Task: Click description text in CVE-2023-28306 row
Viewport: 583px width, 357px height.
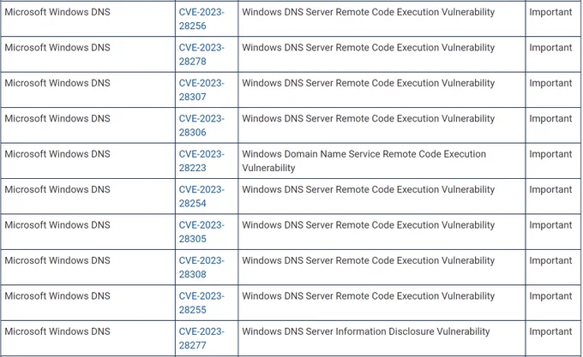Action: coord(369,119)
